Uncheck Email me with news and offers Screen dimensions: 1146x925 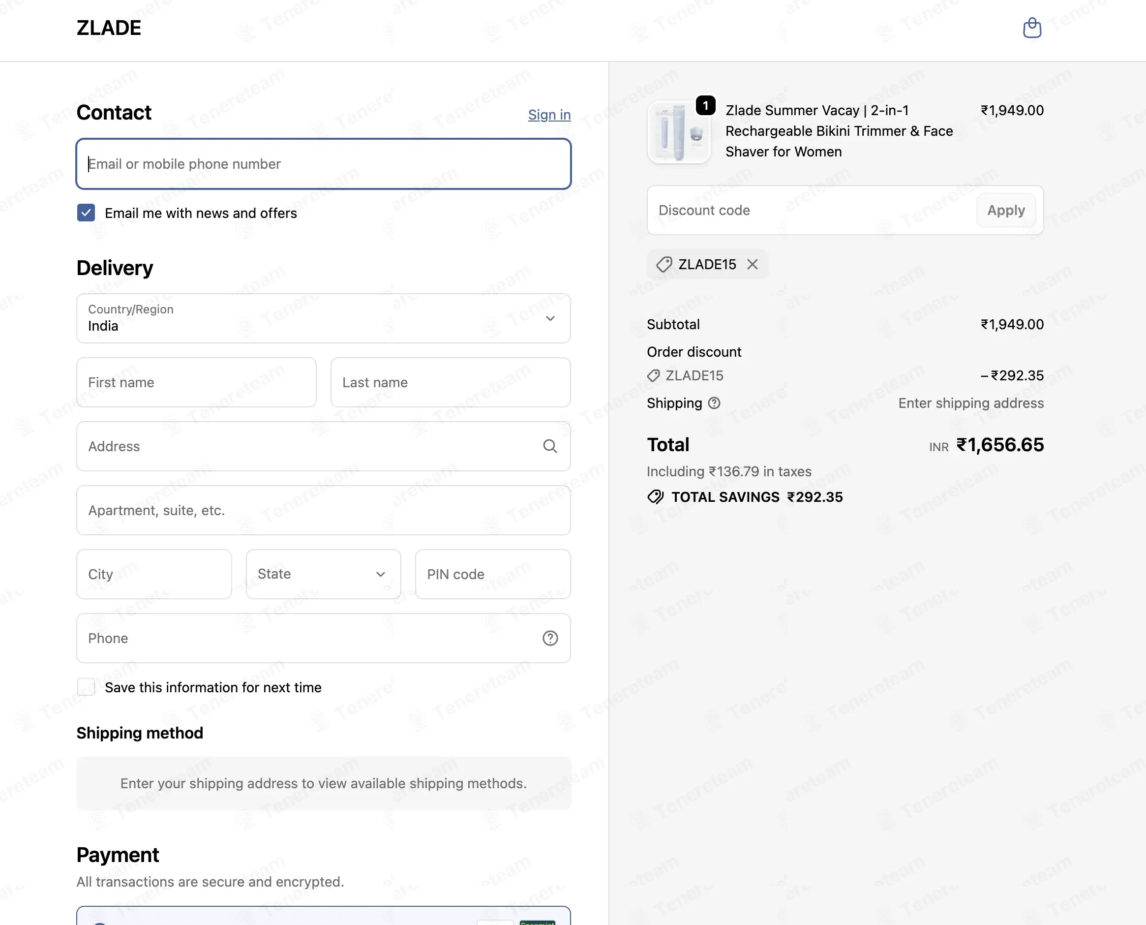point(86,213)
